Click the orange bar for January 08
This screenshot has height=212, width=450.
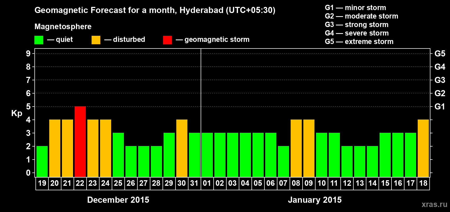296,148
